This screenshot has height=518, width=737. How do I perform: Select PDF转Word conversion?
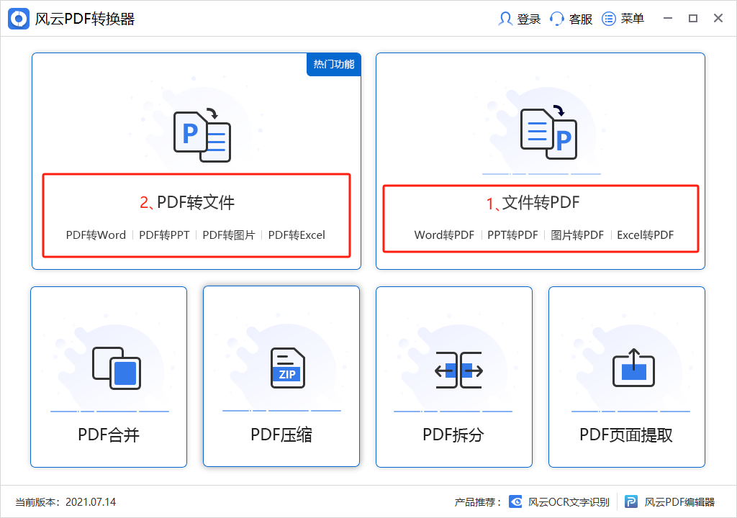pyautogui.click(x=96, y=235)
